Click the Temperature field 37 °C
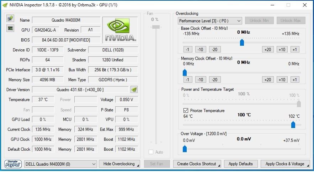The height and width of the screenshot is (172, 314). click(43, 100)
